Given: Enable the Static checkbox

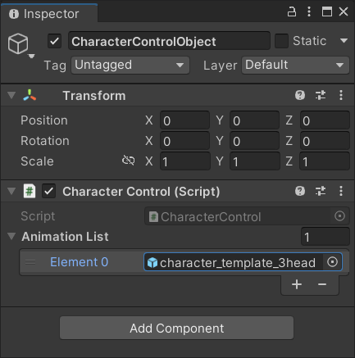Looking at the screenshot, I should [x=281, y=41].
